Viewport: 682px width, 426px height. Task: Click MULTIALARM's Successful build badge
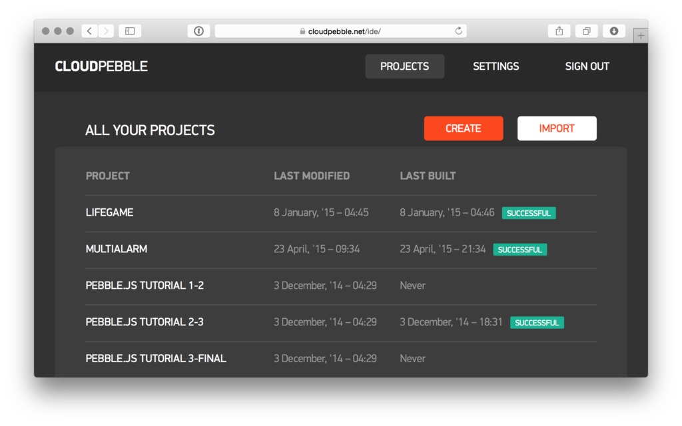pyautogui.click(x=519, y=250)
